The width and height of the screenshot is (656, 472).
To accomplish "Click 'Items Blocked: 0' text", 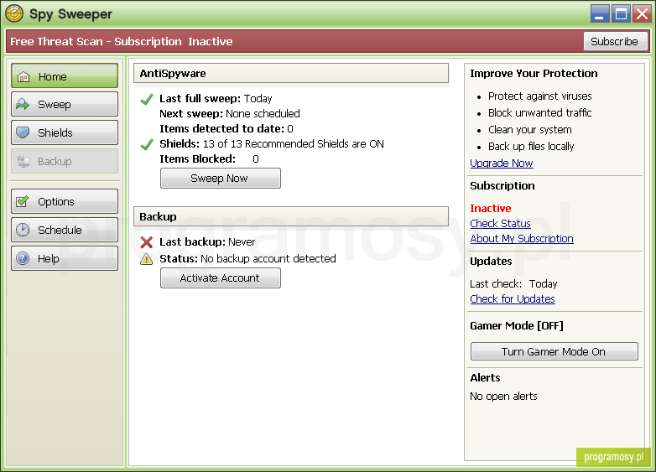I will point(209,158).
